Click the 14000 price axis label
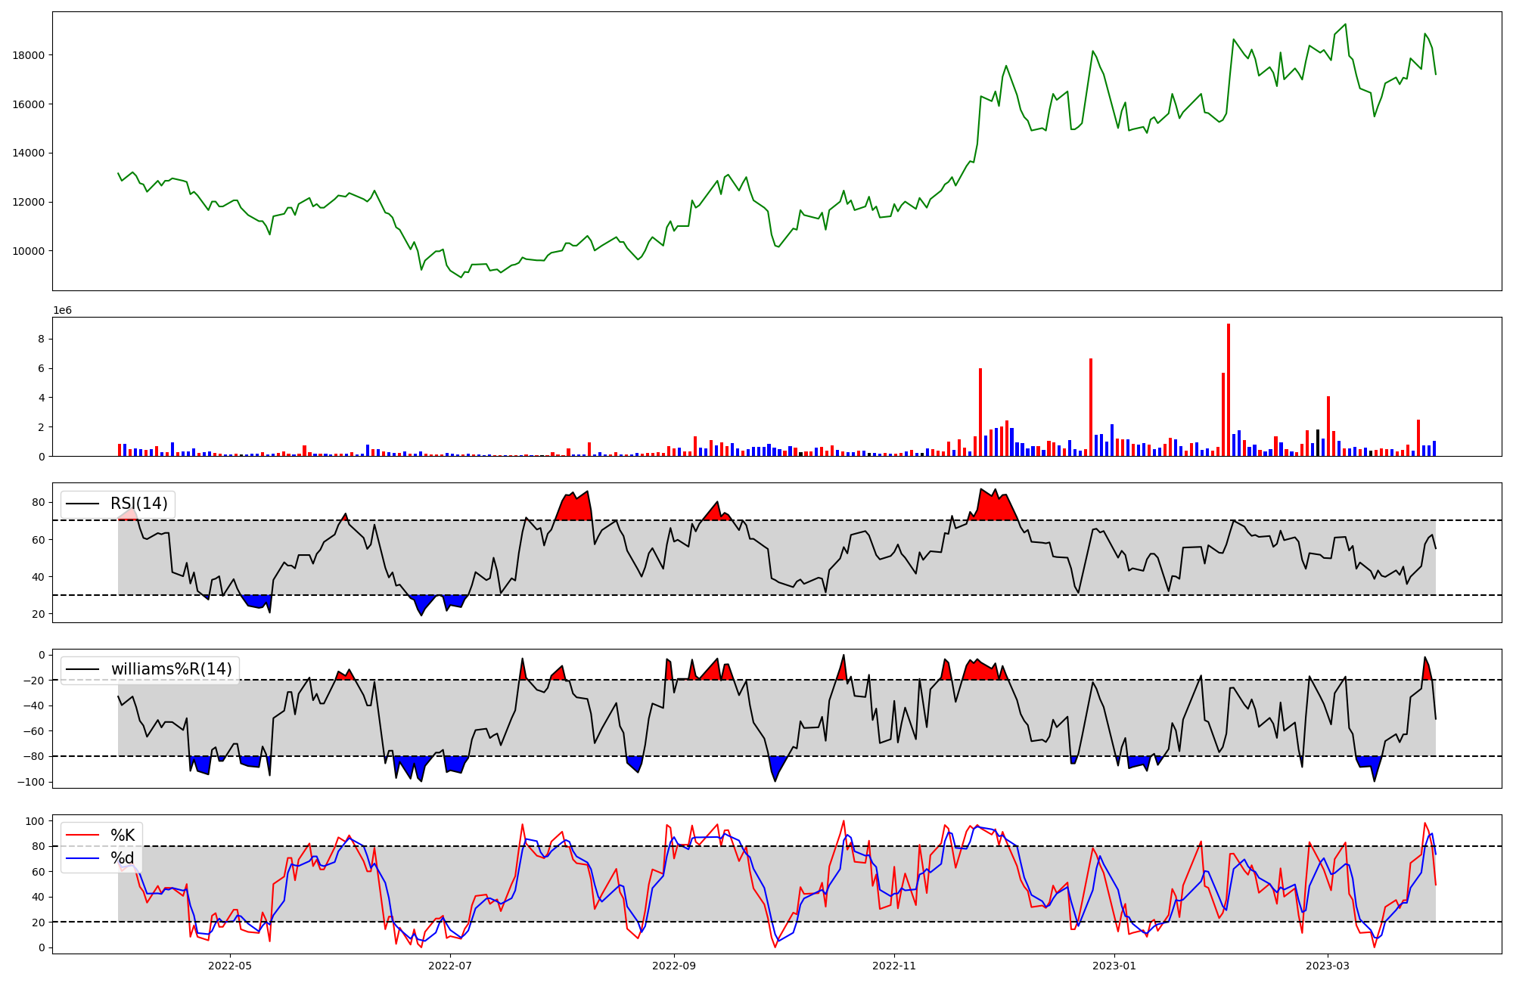Viewport: 1513px width, 983px height. point(29,153)
